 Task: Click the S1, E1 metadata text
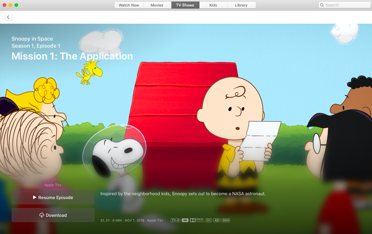tap(105, 220)
